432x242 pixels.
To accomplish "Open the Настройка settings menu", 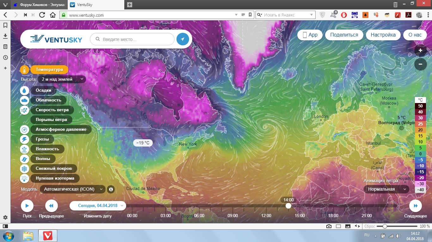I will pyautogui.click(x=383, y=35).
